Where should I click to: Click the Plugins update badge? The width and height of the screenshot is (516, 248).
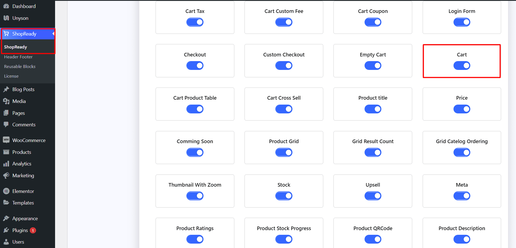[33, 230]
